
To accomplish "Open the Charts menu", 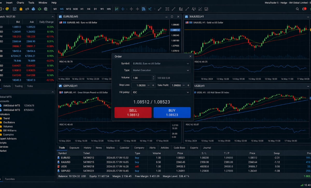I will click(x=20, y=3).
